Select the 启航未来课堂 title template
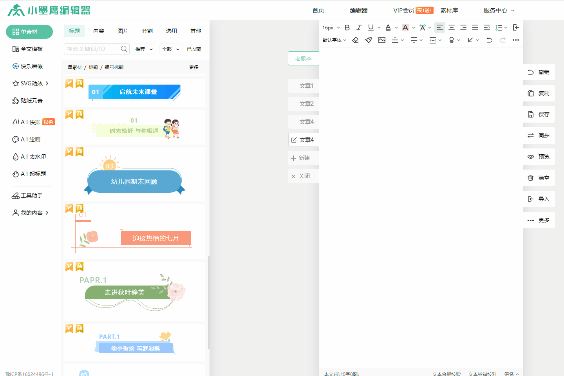Screen dimensions: 564x376 (x=134, y=92)
